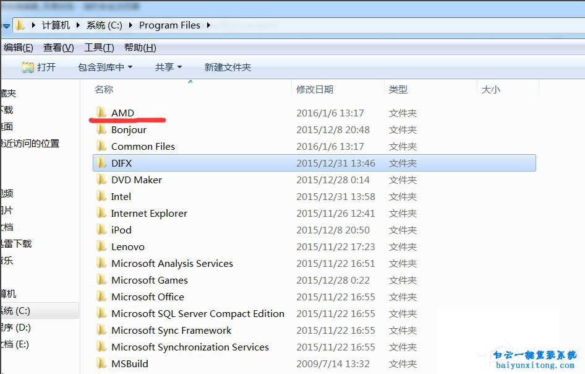Click the folder icon in the address bar

click(x=20, y=25)
